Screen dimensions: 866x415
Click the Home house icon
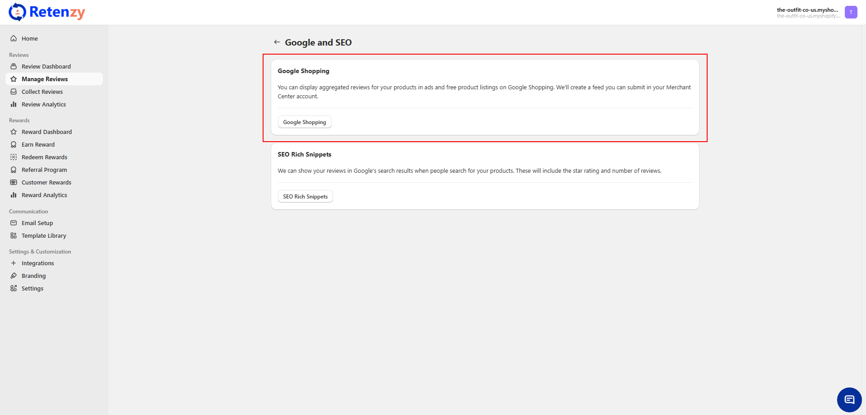[14, 39]
